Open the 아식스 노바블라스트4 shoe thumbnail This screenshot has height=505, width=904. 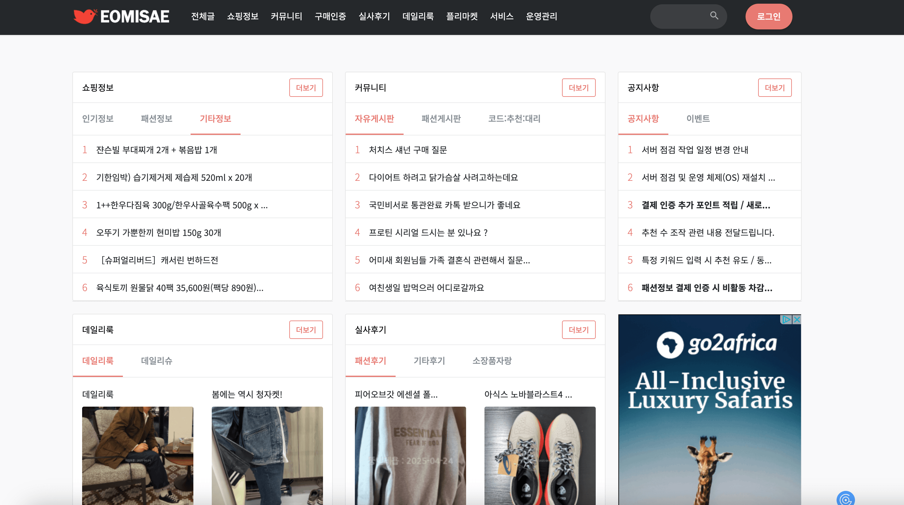[x=539, y=456]
